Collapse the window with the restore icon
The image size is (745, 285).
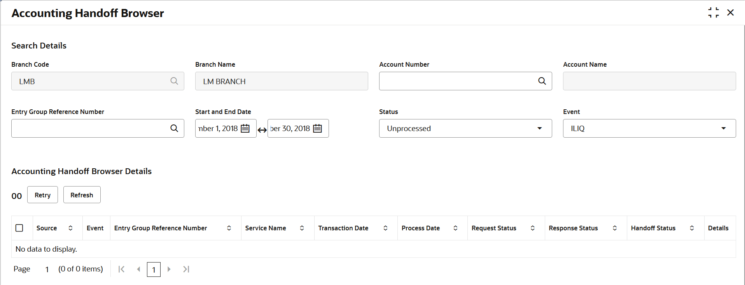coord(713,12)
